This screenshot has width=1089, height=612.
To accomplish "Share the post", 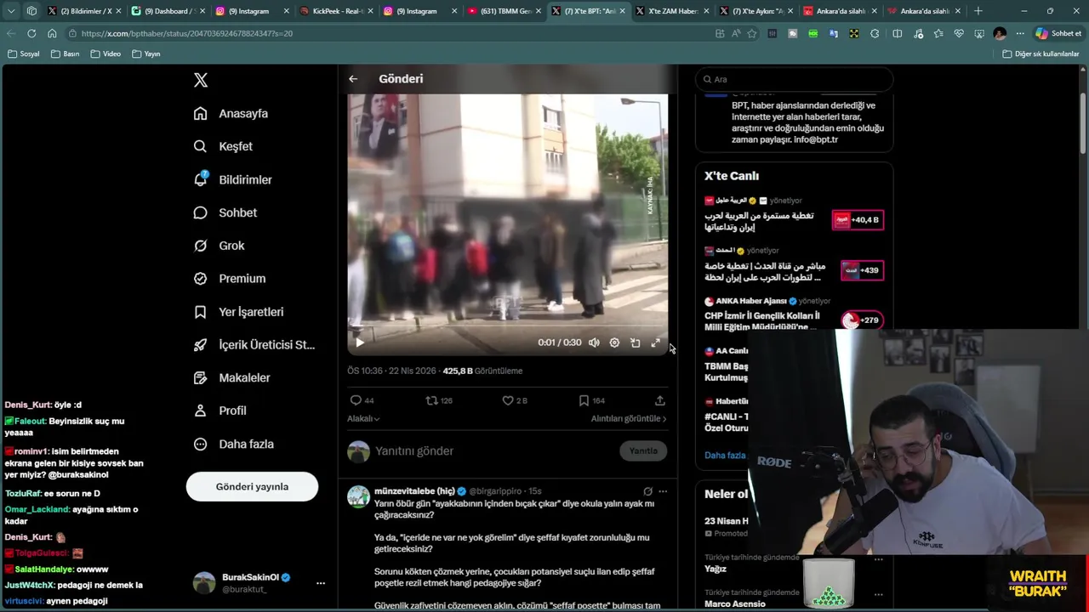I will tap(659, 400).
